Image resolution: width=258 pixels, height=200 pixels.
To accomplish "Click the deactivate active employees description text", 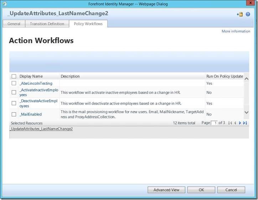I will 121,103.
